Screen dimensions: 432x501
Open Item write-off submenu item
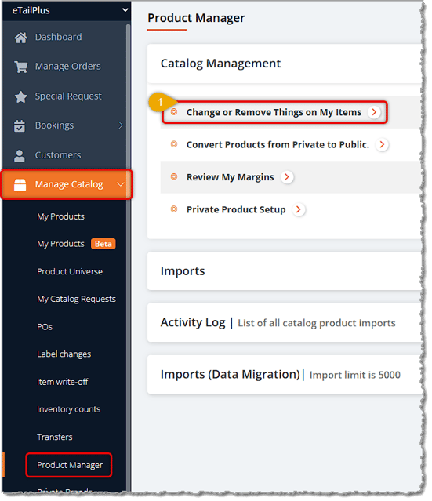click(x=62, y=382)
